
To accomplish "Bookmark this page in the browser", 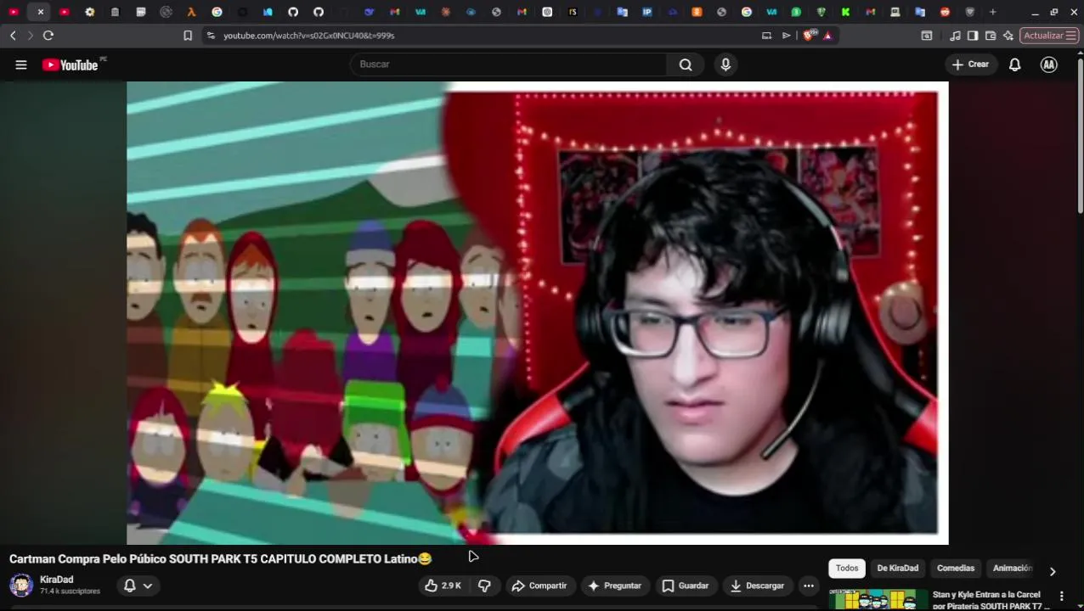I will pos(188,36).
